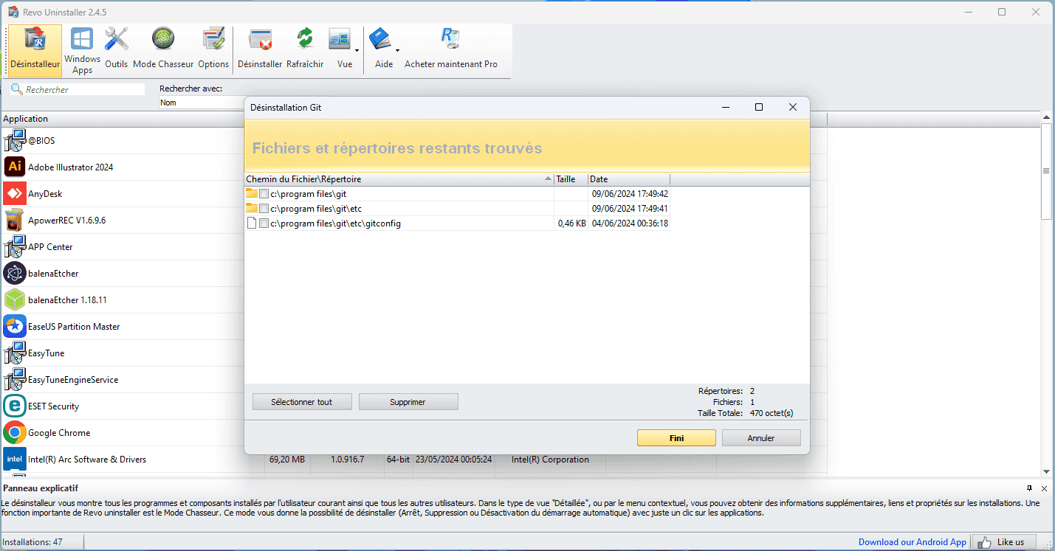
Task: Select the EasyTune application icon
Action: point(15,353)
